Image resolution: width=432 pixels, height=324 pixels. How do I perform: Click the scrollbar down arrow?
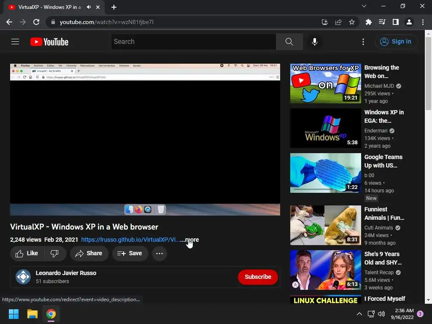[429, 300]
